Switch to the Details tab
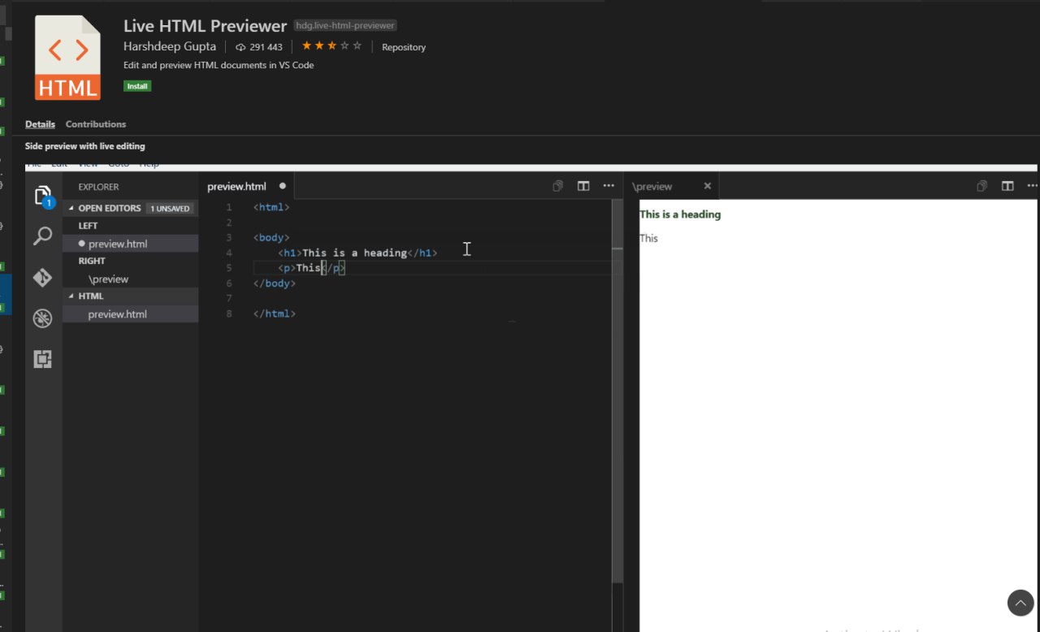The height and width of the screenshot is (632, 1040). pos(40,124)
